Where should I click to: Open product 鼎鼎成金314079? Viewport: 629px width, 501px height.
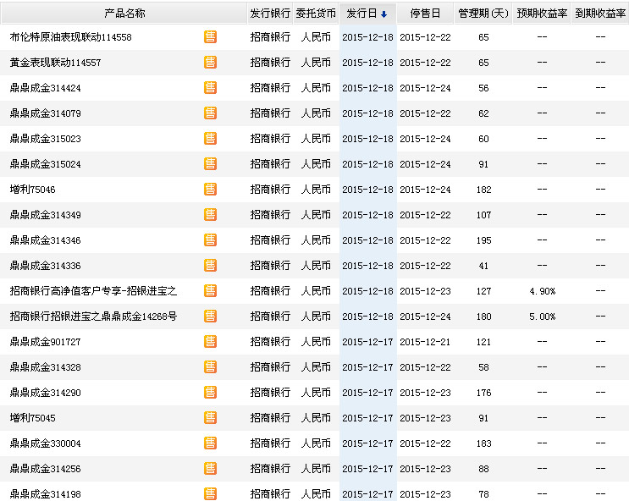coord(46,113)
